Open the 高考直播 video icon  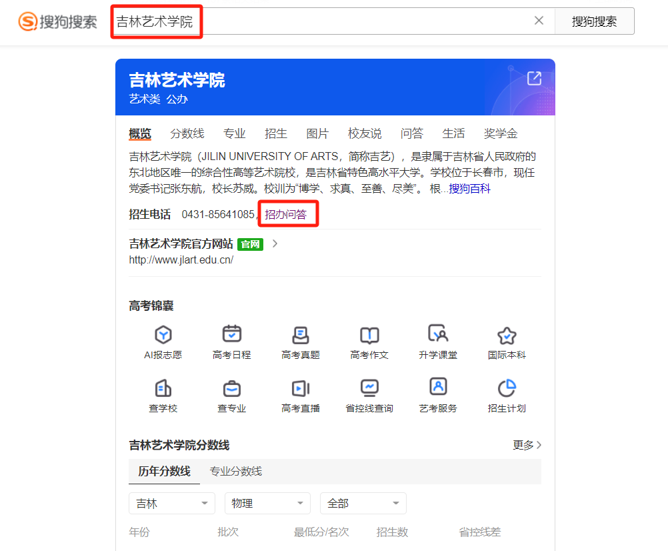(x=301, y=388)
